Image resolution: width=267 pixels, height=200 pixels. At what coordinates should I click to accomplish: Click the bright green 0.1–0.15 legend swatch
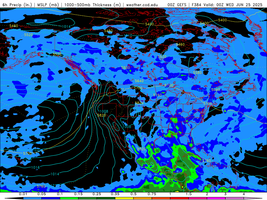pos(69,198)
